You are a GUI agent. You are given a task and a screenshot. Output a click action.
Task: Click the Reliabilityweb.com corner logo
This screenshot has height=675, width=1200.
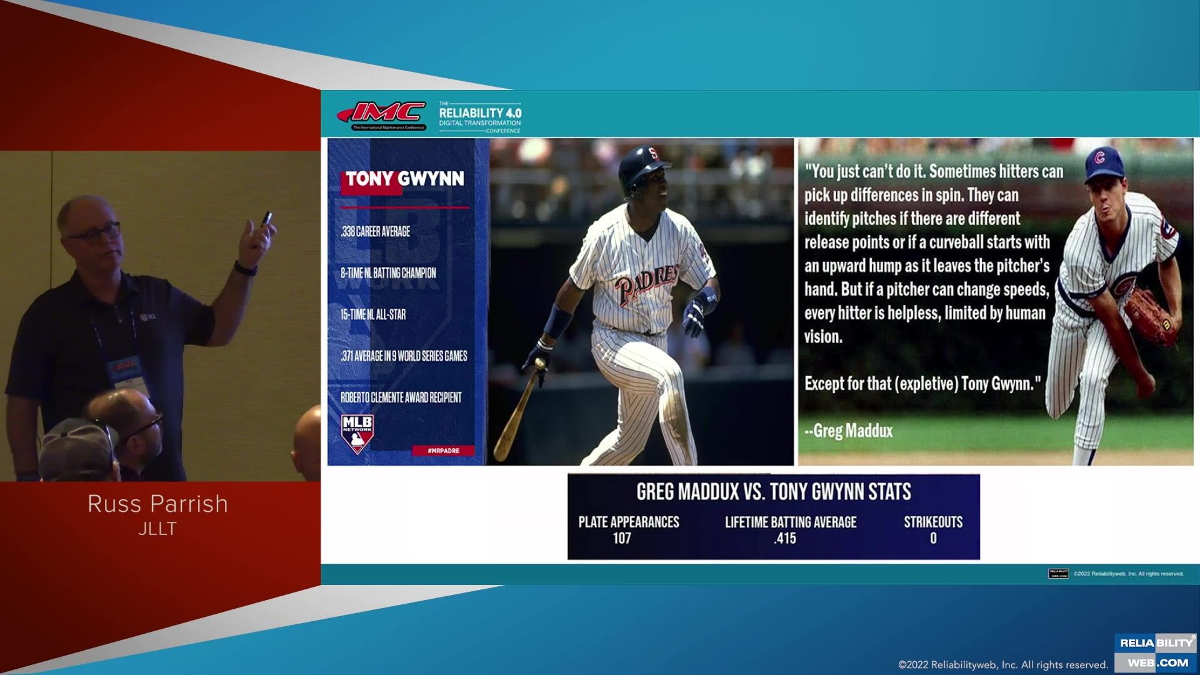click(1156, 652)
